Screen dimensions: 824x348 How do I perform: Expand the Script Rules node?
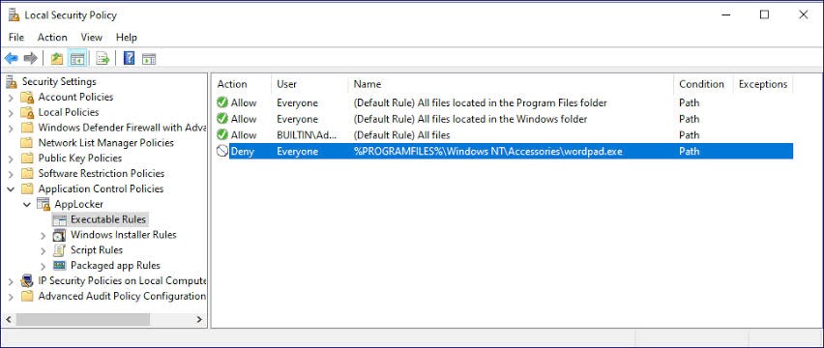[44, 250]
